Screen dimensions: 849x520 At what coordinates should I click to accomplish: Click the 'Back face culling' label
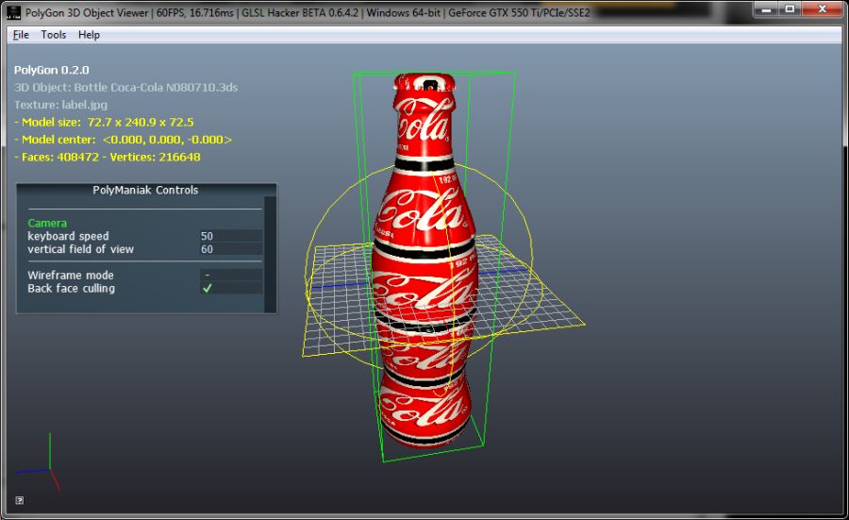(x=71, y=288)
